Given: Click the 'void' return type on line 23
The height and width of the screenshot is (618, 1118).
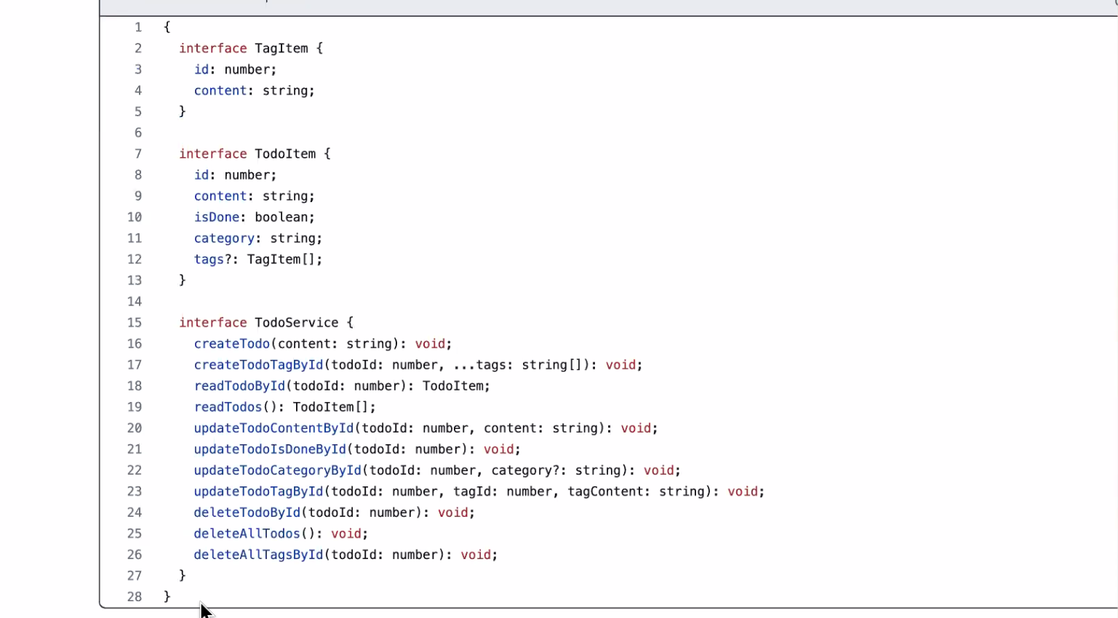Looking at the screenshot, I should pos(743,491).
